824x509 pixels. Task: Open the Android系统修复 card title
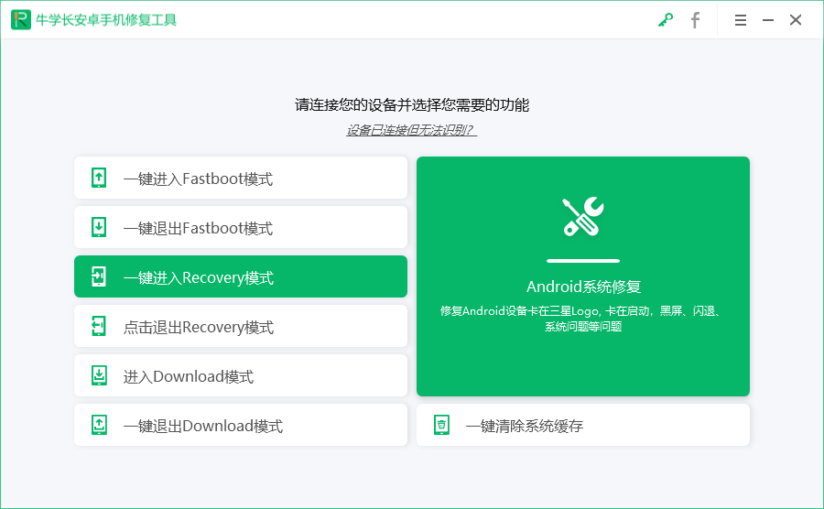[582, 287]
